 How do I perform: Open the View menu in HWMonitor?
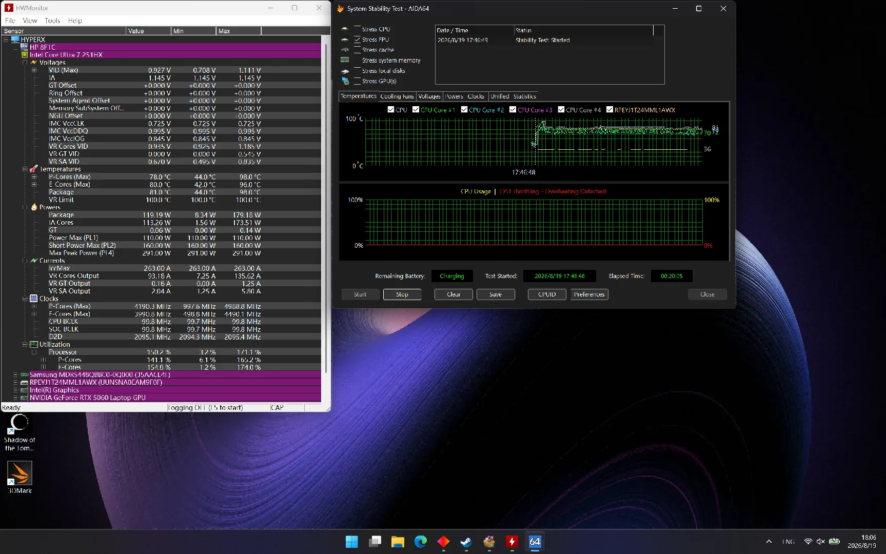coord(30,21)
